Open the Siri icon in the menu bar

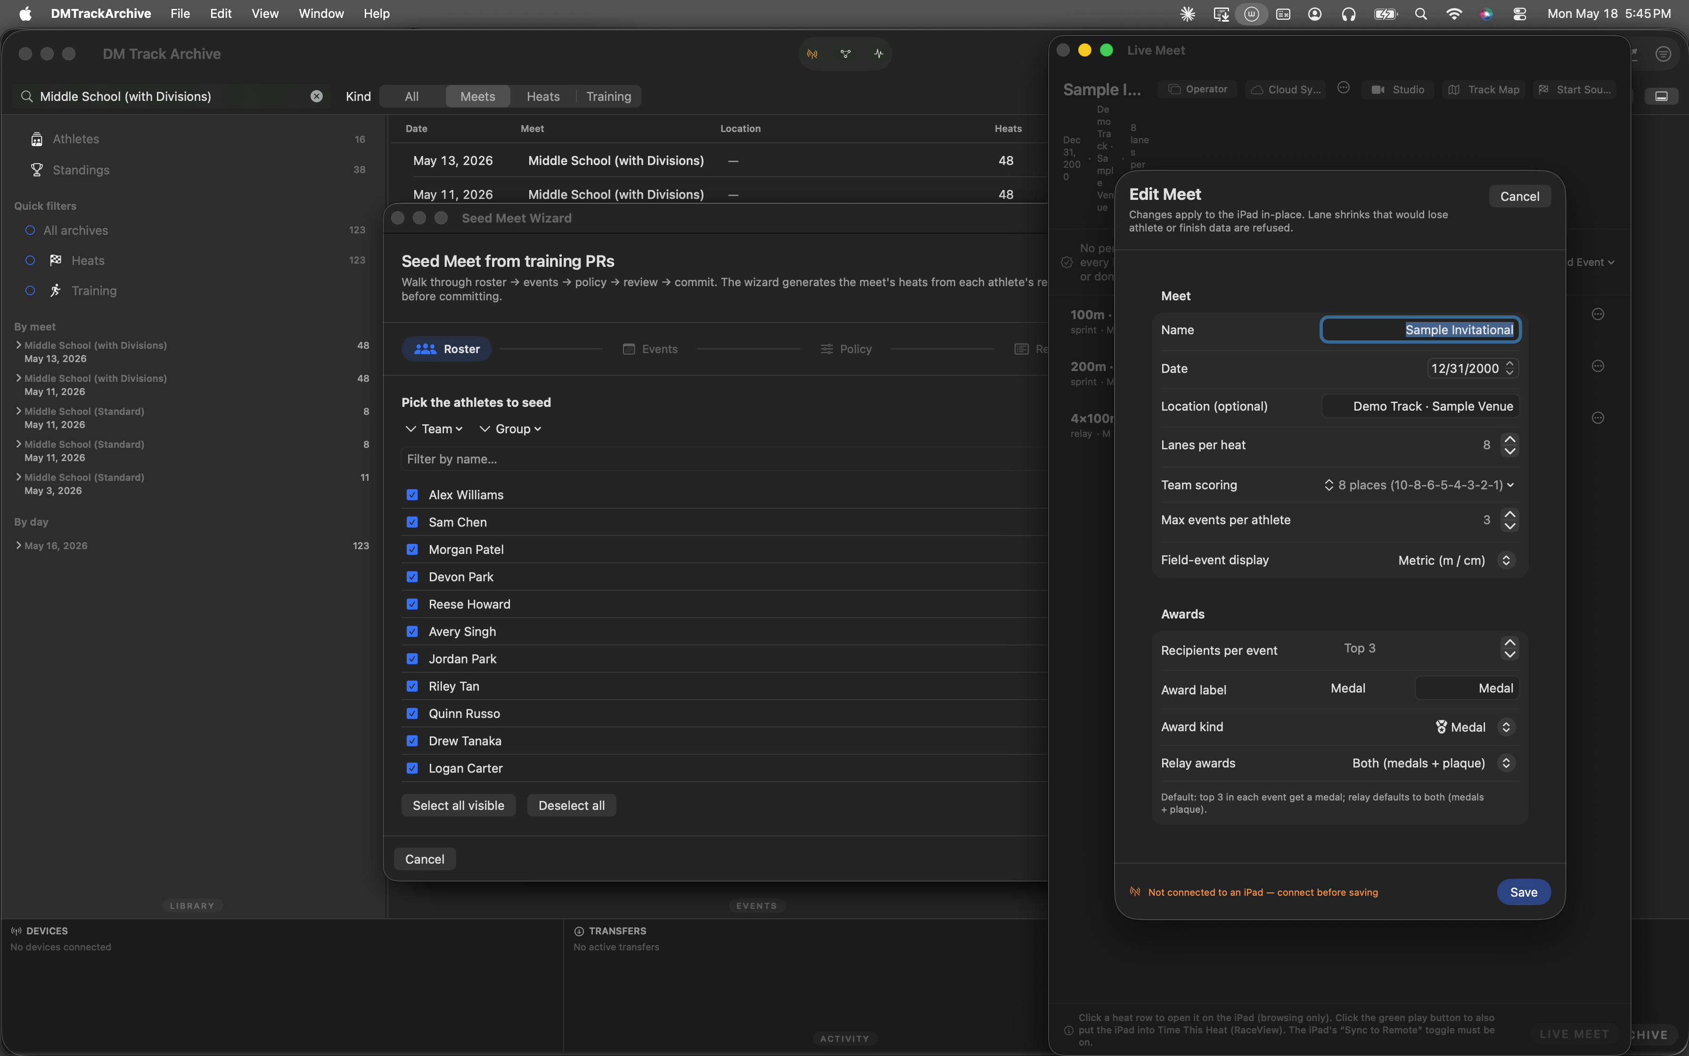coord(1487,14)
